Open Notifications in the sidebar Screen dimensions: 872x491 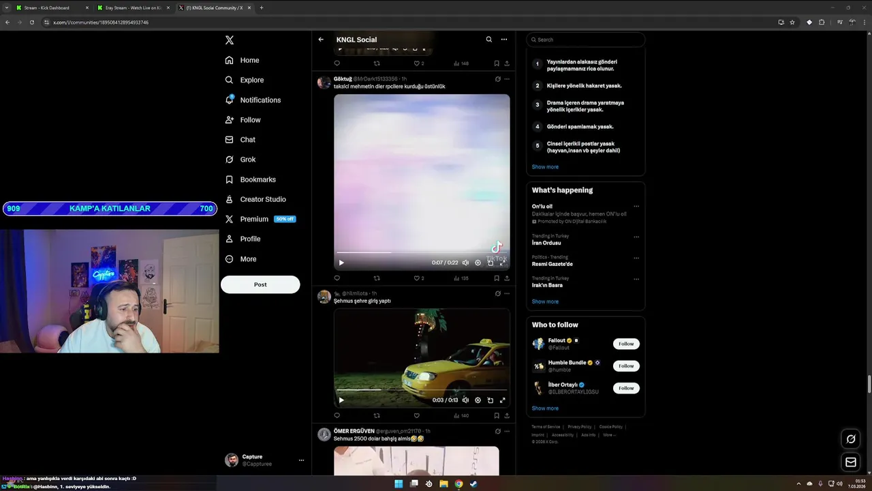point(253,100)
